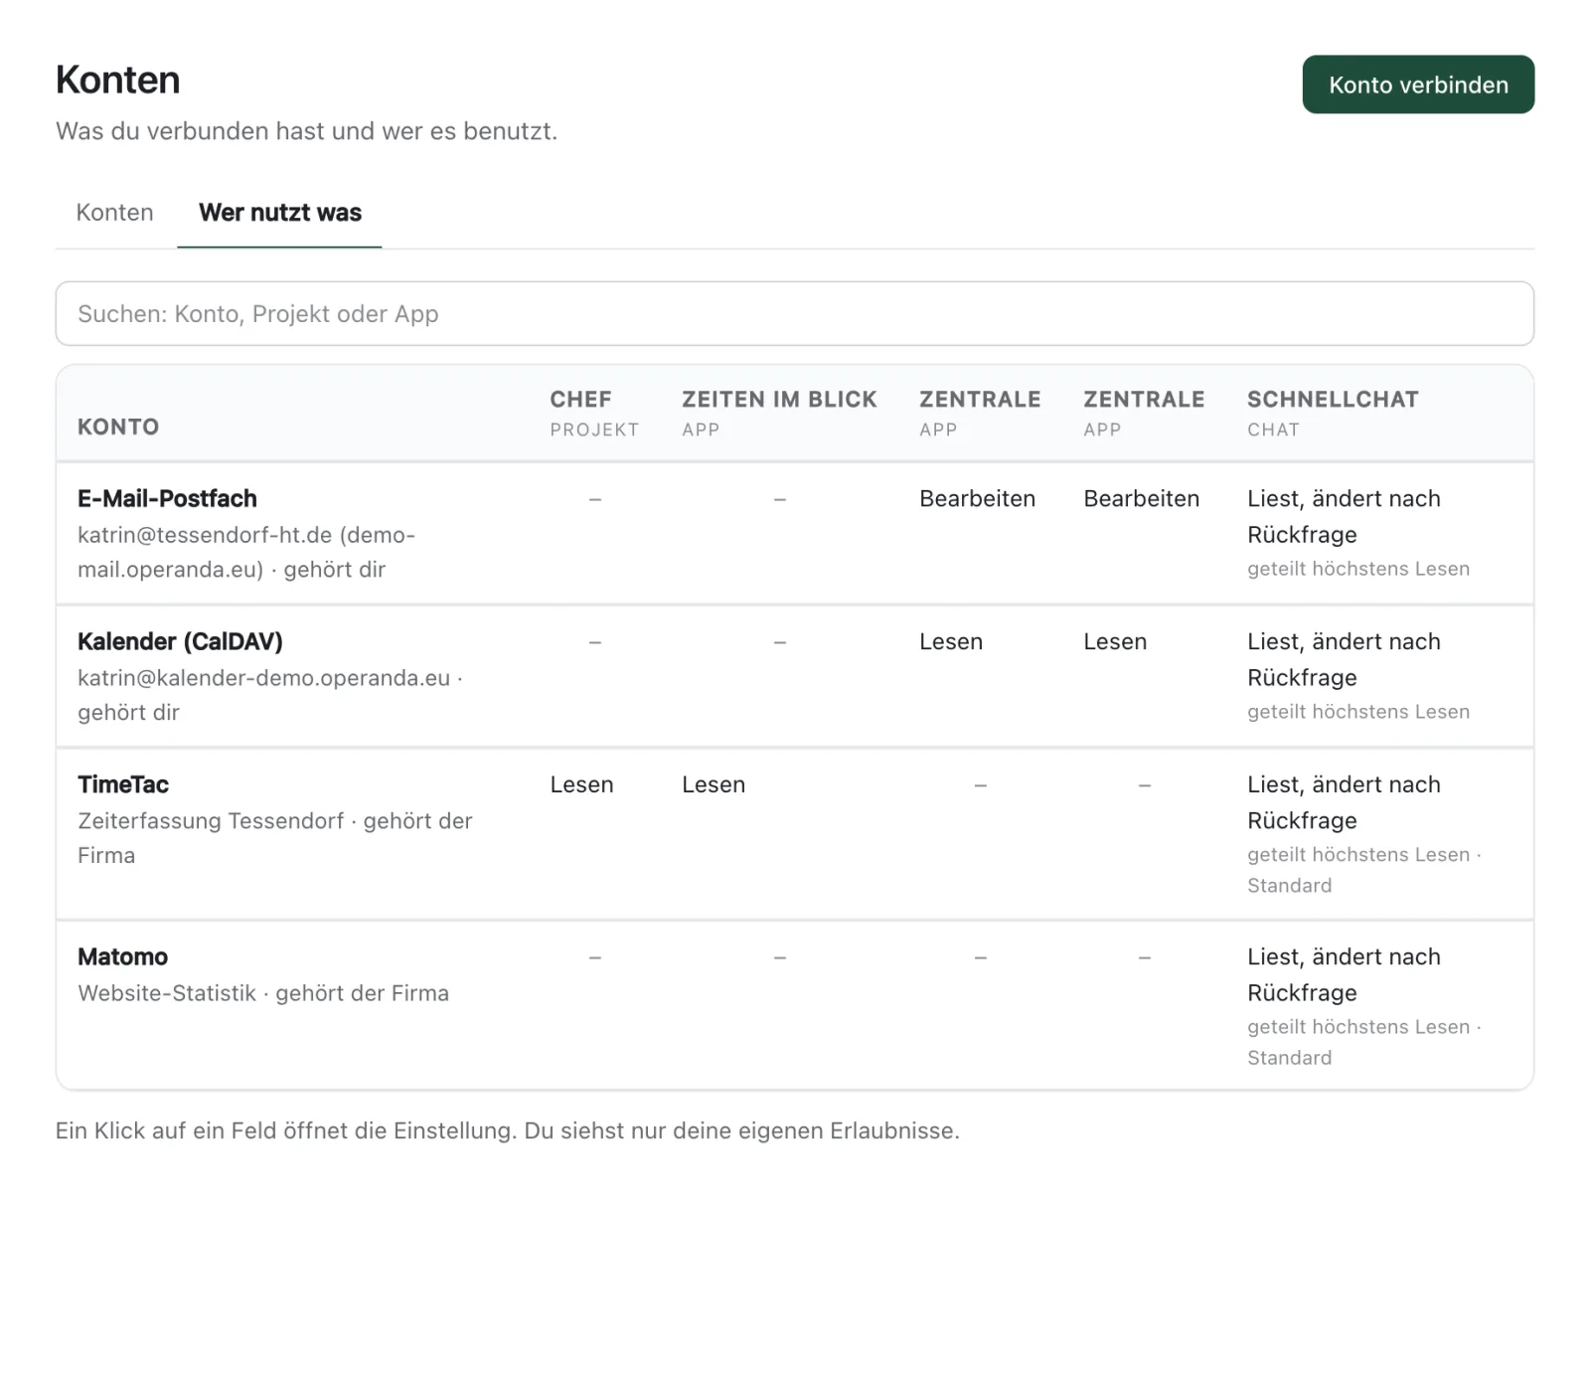Image resolution: width=1590 pixels, height=1378 pixels.
Task: Select the Wer nutzt was tab
Action: [280, 213]
